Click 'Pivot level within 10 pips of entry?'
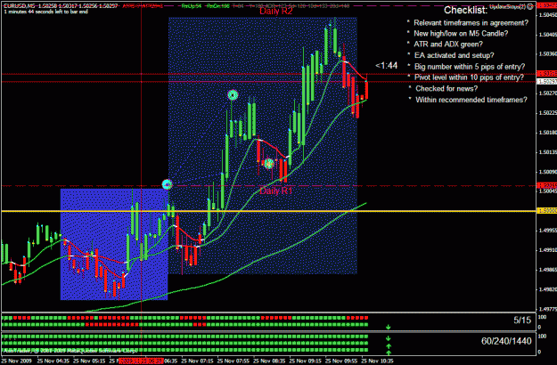The height and width of the screenshot is (365, 557). coord(469,77)
